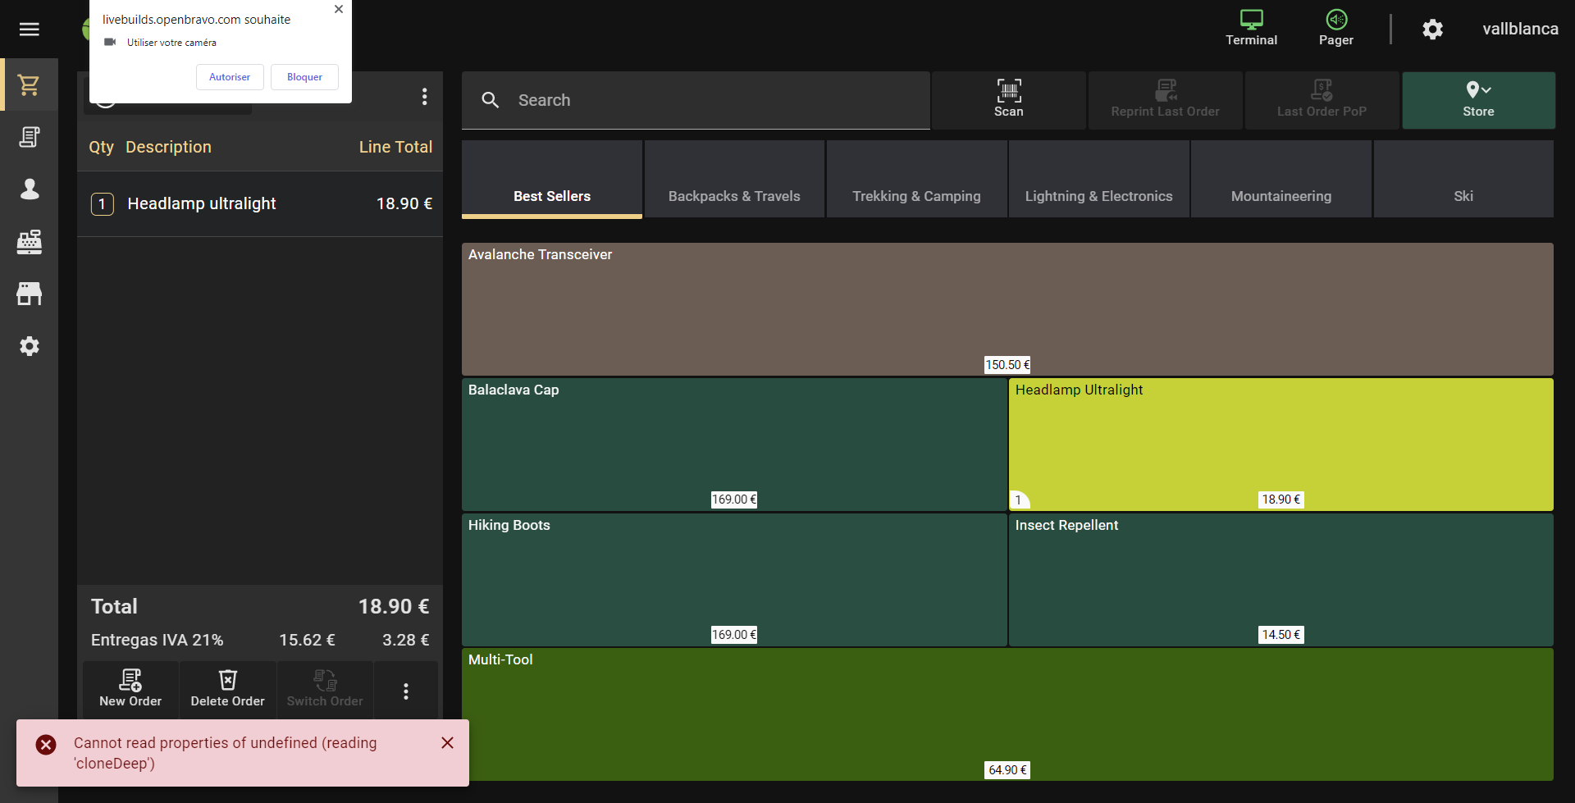The width and height of the screenshot is (1575, 803).
Task: Open settings gear in top bar
Action: coord(1432,30)
